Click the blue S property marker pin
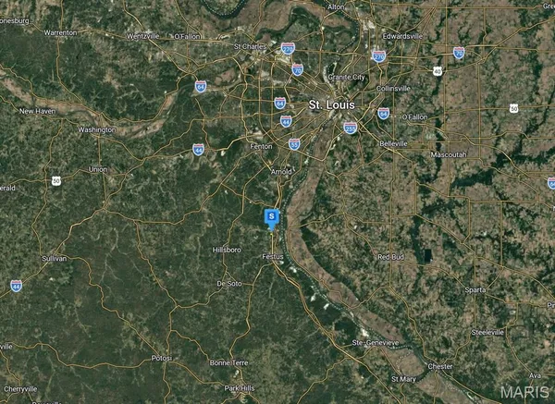 click(x=272, y=219)
